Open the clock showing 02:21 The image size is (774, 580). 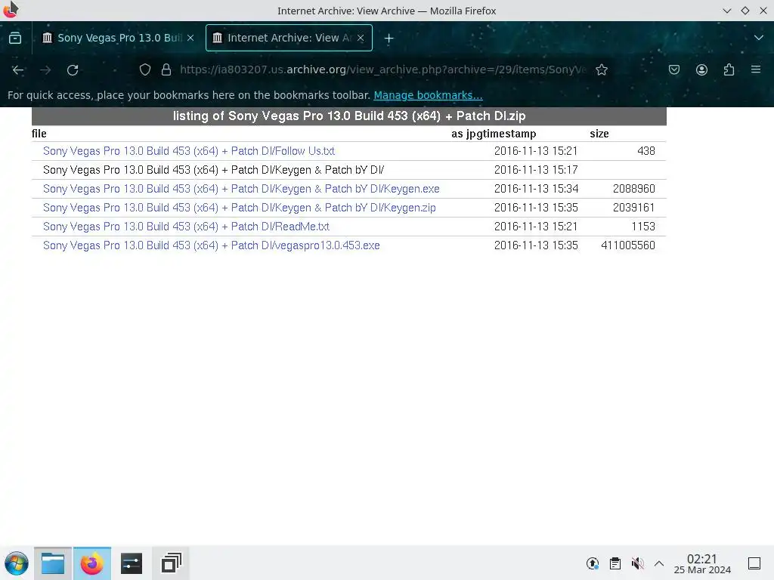click(x=702, y=563)
